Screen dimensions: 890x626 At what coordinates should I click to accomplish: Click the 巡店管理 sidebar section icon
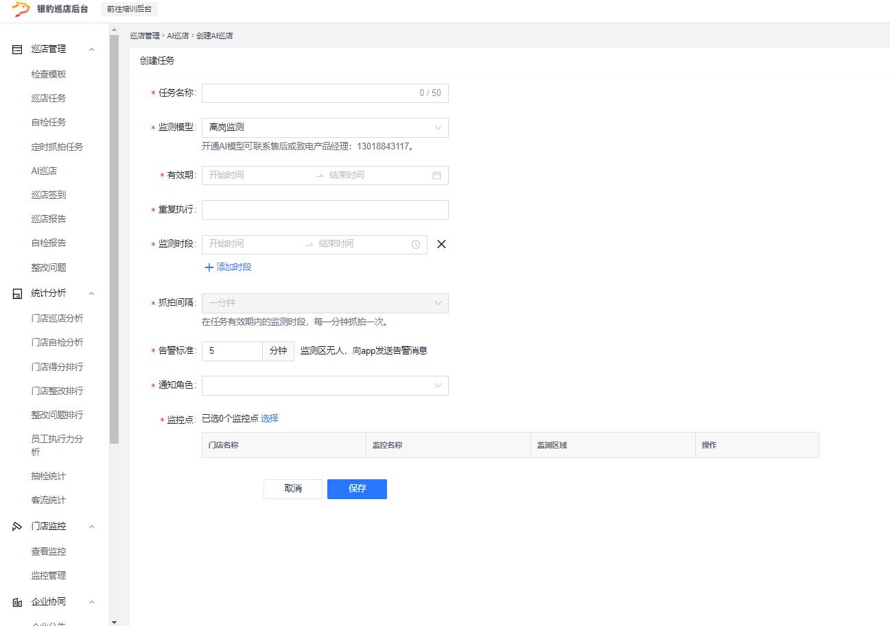[x=18, y=49]
